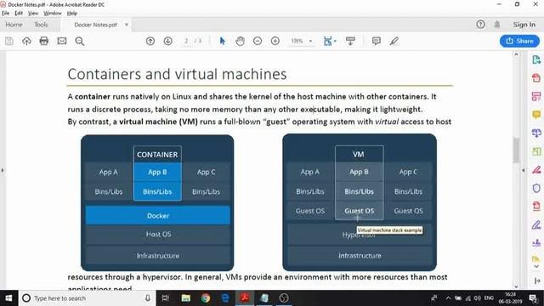Activate the Hand pan tool
544x306 pixels.
(240, 42)
